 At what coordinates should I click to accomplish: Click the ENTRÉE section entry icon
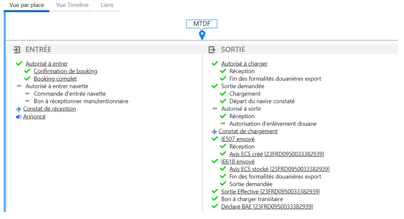click(x=16, y=49)
